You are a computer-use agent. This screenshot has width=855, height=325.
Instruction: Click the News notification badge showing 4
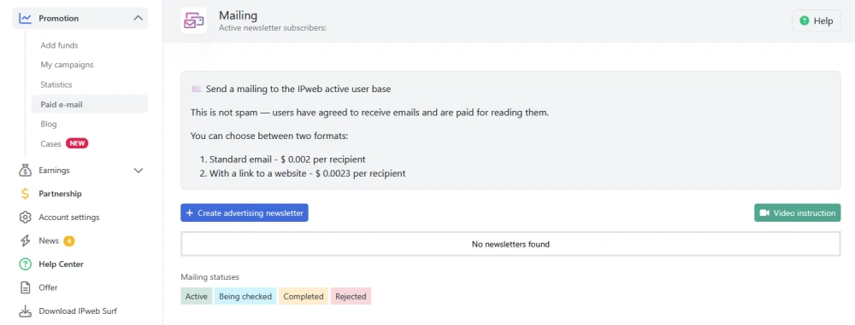click(x=68, y=241)
